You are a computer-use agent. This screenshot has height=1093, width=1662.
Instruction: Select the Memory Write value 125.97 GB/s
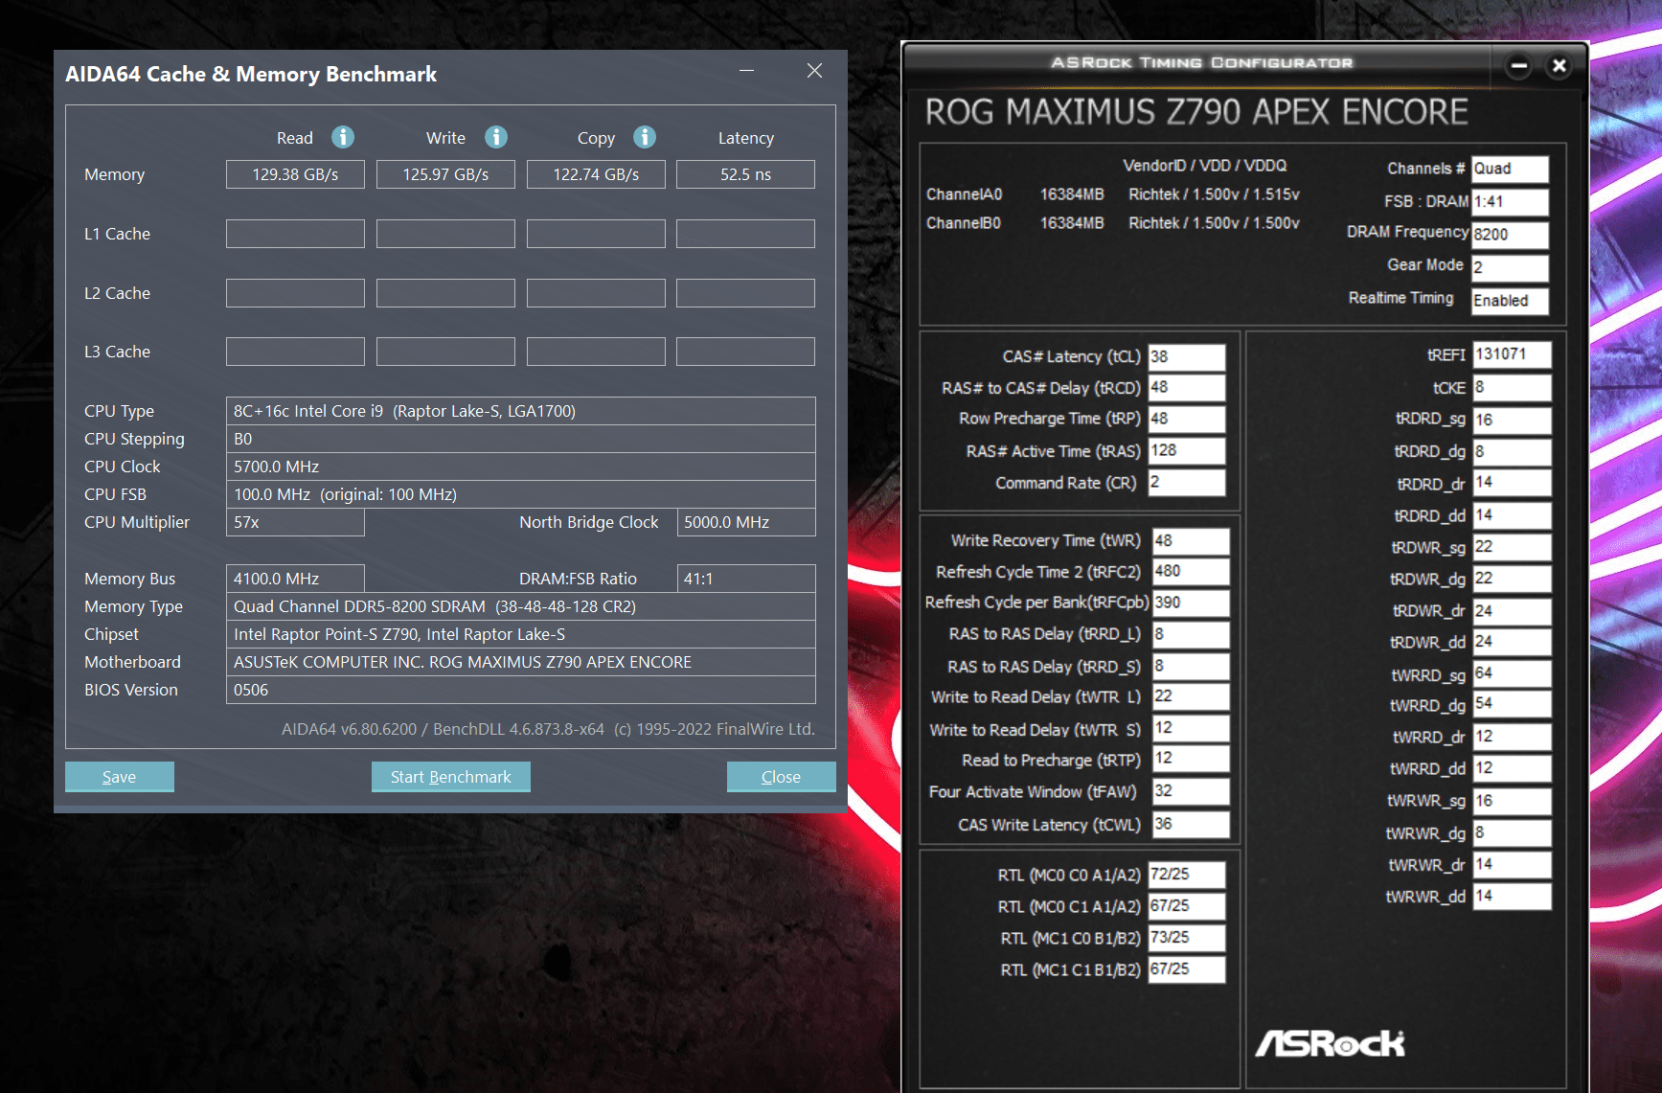pos(445,174)
